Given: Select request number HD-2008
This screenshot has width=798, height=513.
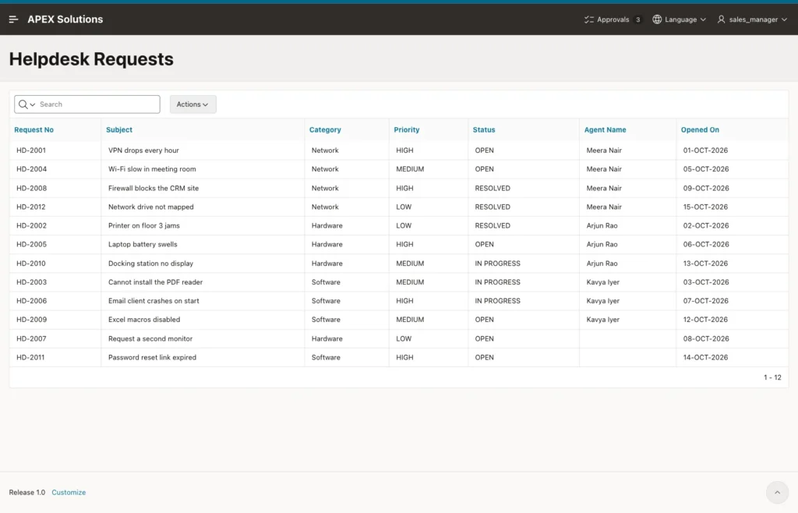Looking at the screenshot, I should tap(31, 188).
